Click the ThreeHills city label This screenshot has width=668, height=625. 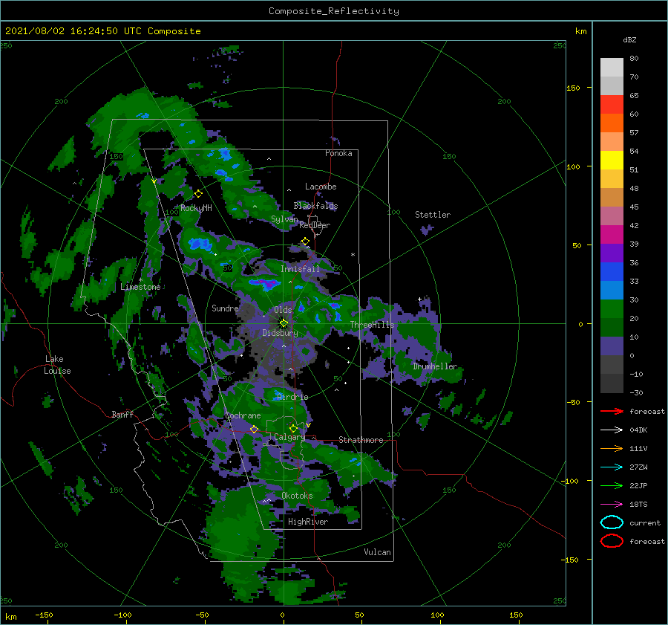point(372,325)
